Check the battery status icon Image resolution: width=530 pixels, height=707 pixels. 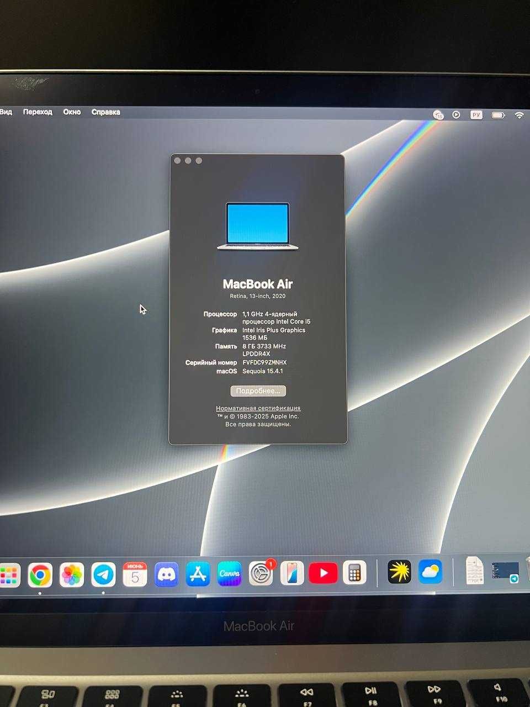click(x=498, y=115)
